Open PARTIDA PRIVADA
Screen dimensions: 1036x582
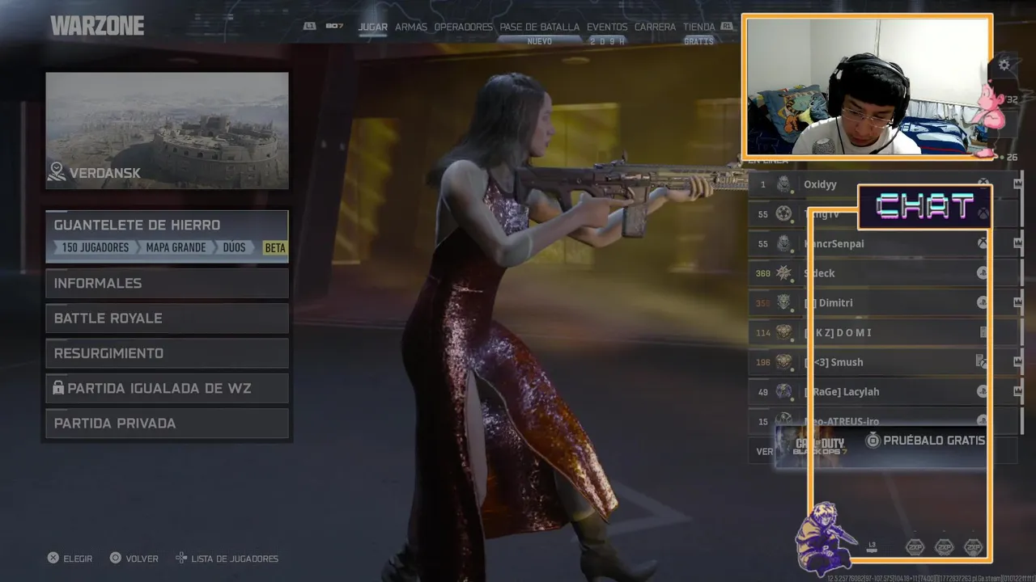167,424
